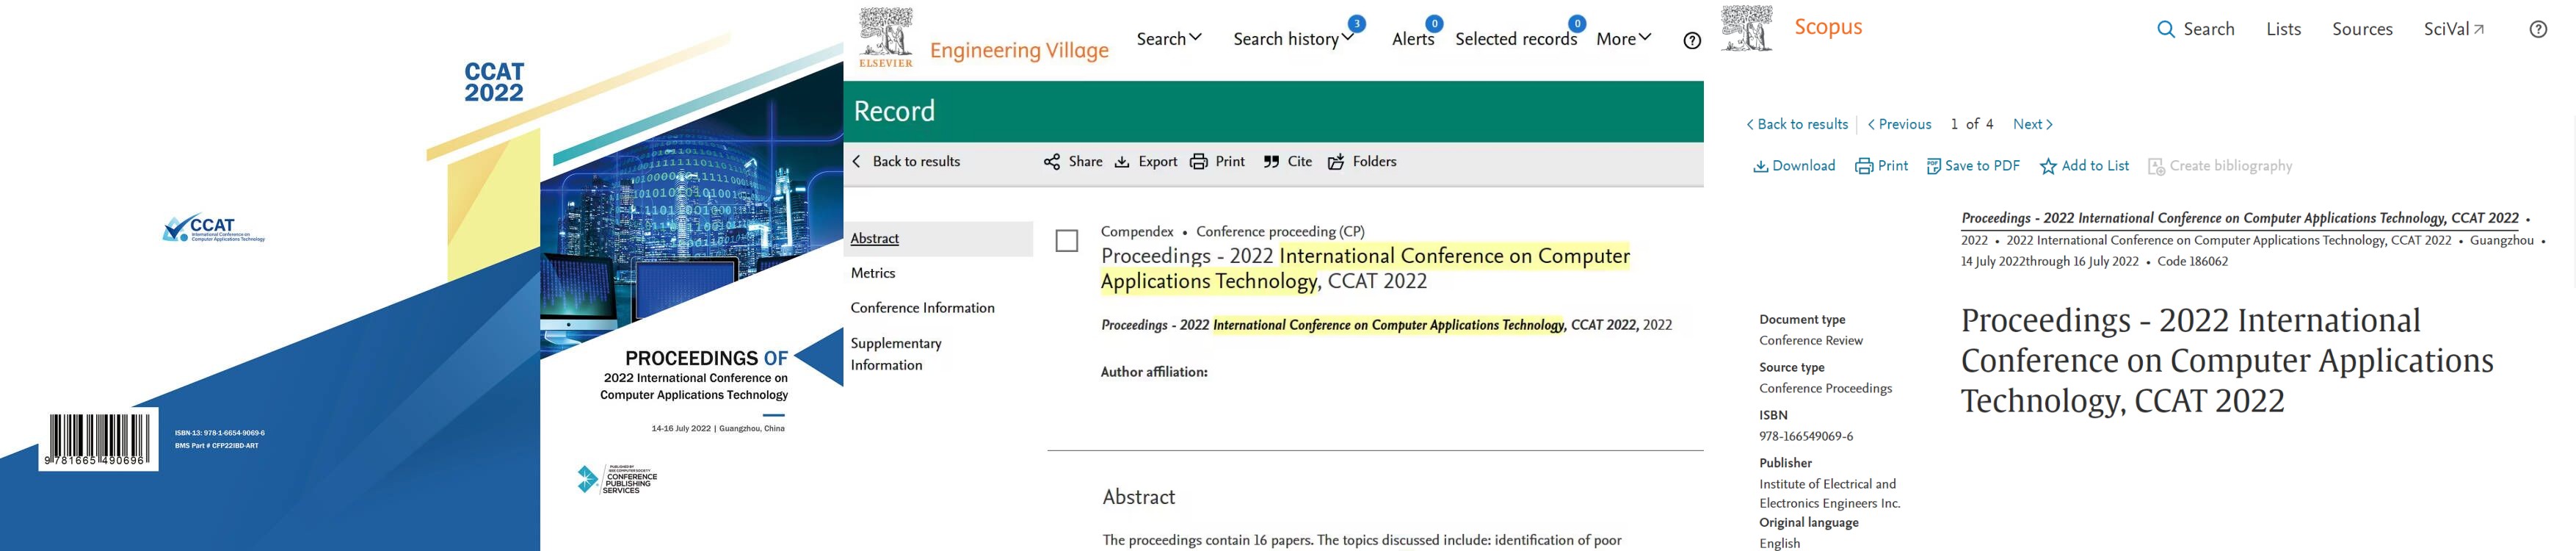Click the Scopus Download icon

point(1761,167)
